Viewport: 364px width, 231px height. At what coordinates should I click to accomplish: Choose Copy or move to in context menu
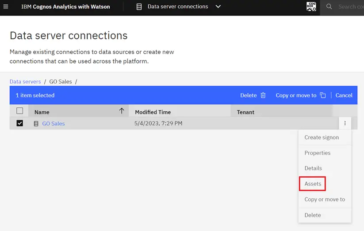(x=325, y=200)
